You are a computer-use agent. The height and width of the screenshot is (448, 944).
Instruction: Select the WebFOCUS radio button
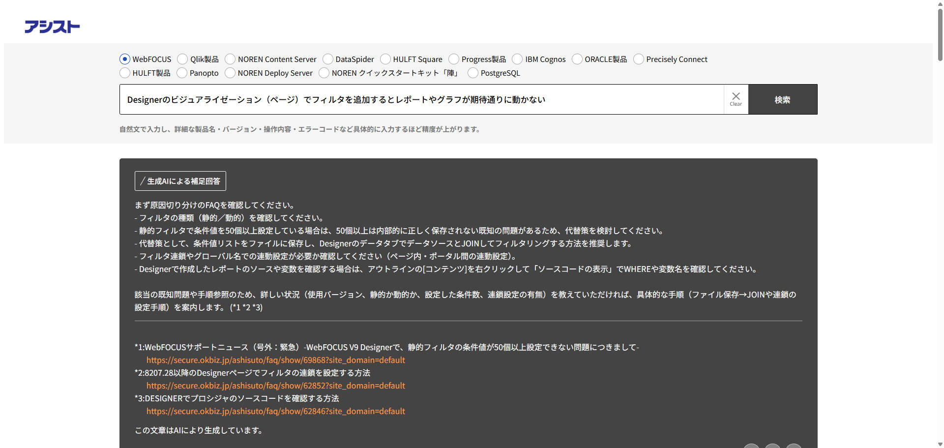125,59
